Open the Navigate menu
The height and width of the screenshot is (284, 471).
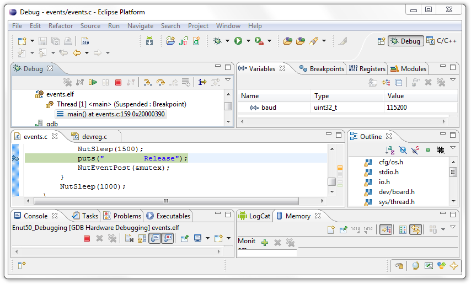[140, 26]
